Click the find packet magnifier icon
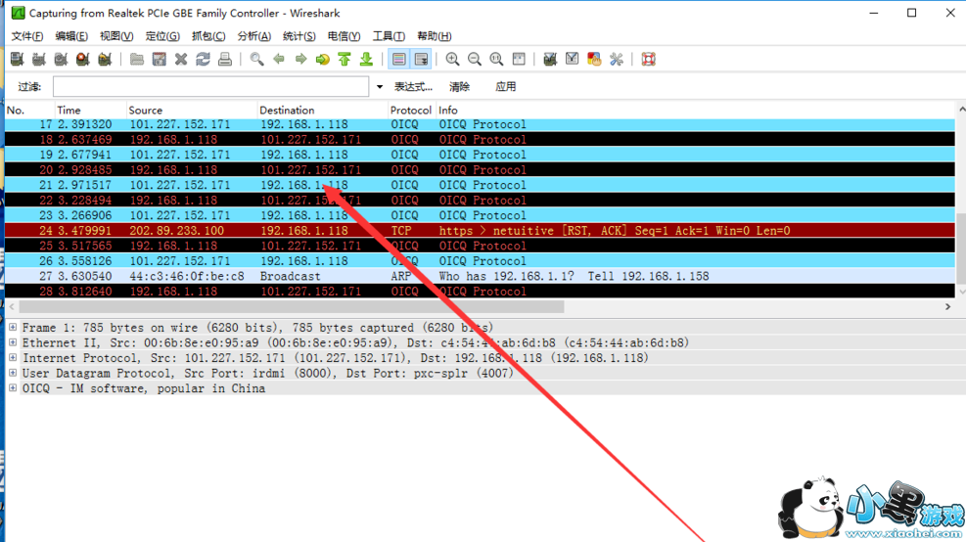The height and width of the screenshot is (542, 966). click(256, 60)
